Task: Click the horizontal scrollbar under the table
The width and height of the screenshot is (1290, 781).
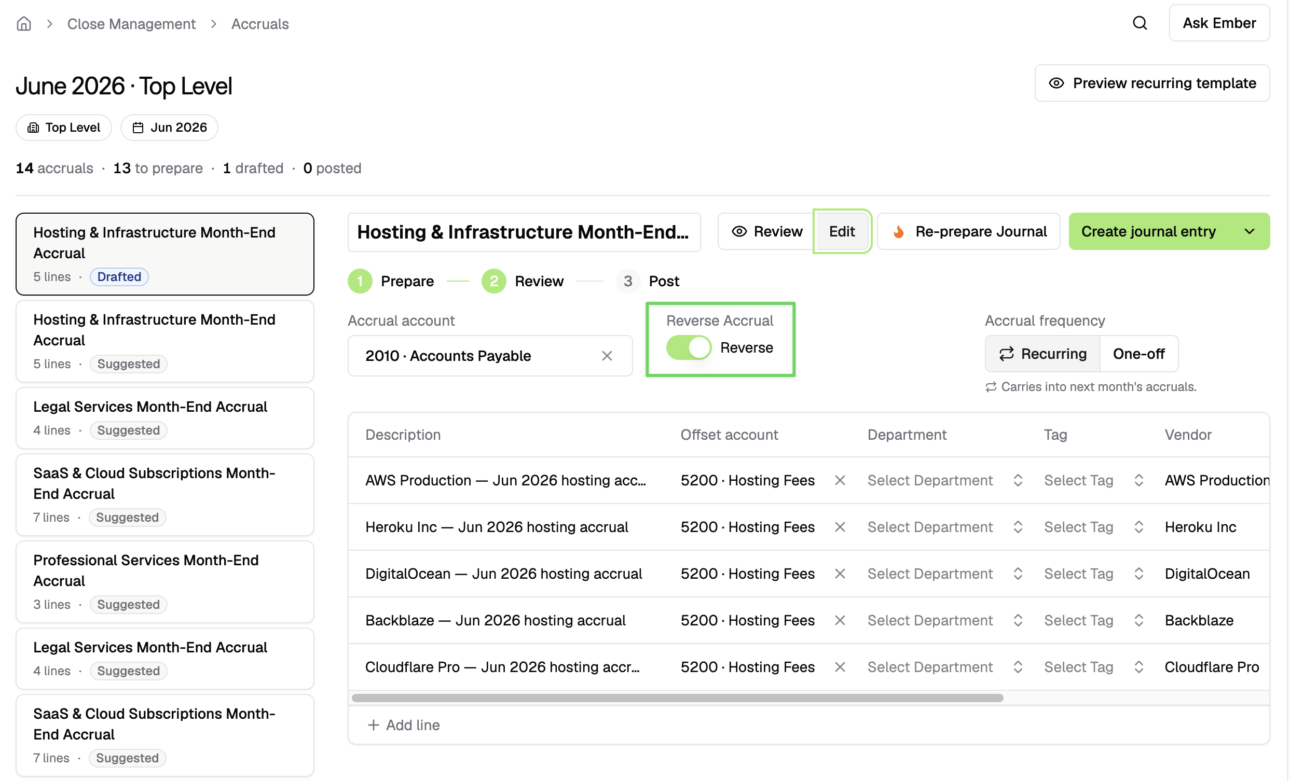Action: (x=678, y=699)
